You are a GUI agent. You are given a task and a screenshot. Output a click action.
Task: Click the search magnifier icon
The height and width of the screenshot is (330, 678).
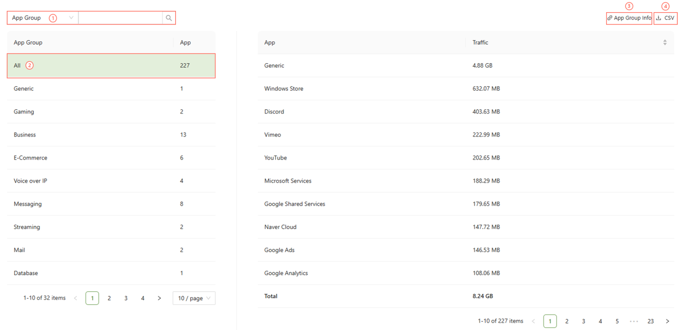(169, 18)
